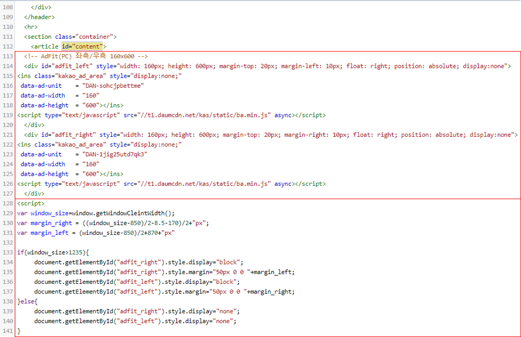521x337 pixels.
Task: Click adfit_left display="block" line 136
Action: point(137,282)
